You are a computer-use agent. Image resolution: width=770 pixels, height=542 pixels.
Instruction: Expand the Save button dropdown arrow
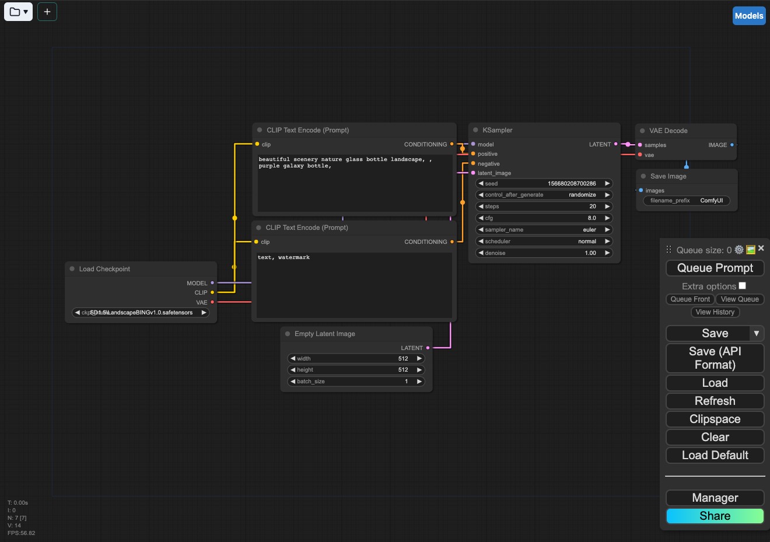pyautogui.click(x=756, y=333)
